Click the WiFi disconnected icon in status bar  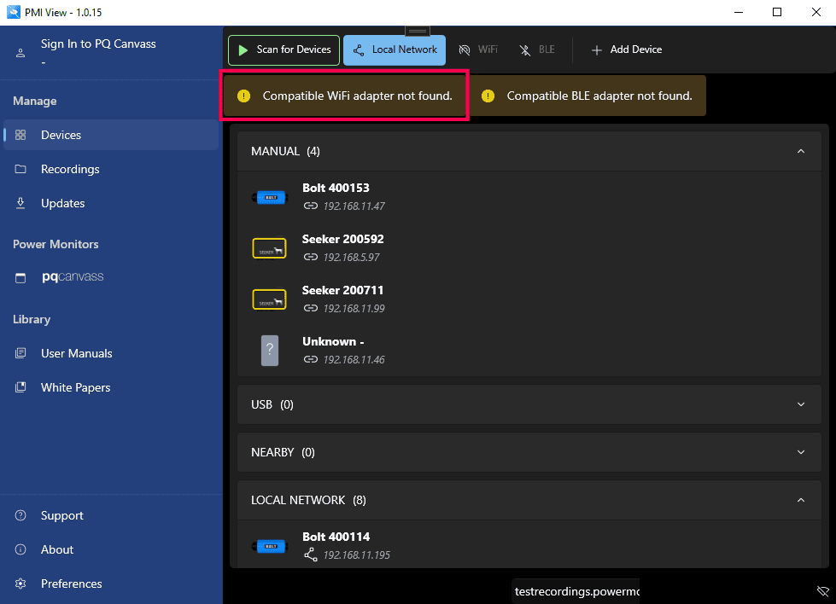[x=823, y=591]
